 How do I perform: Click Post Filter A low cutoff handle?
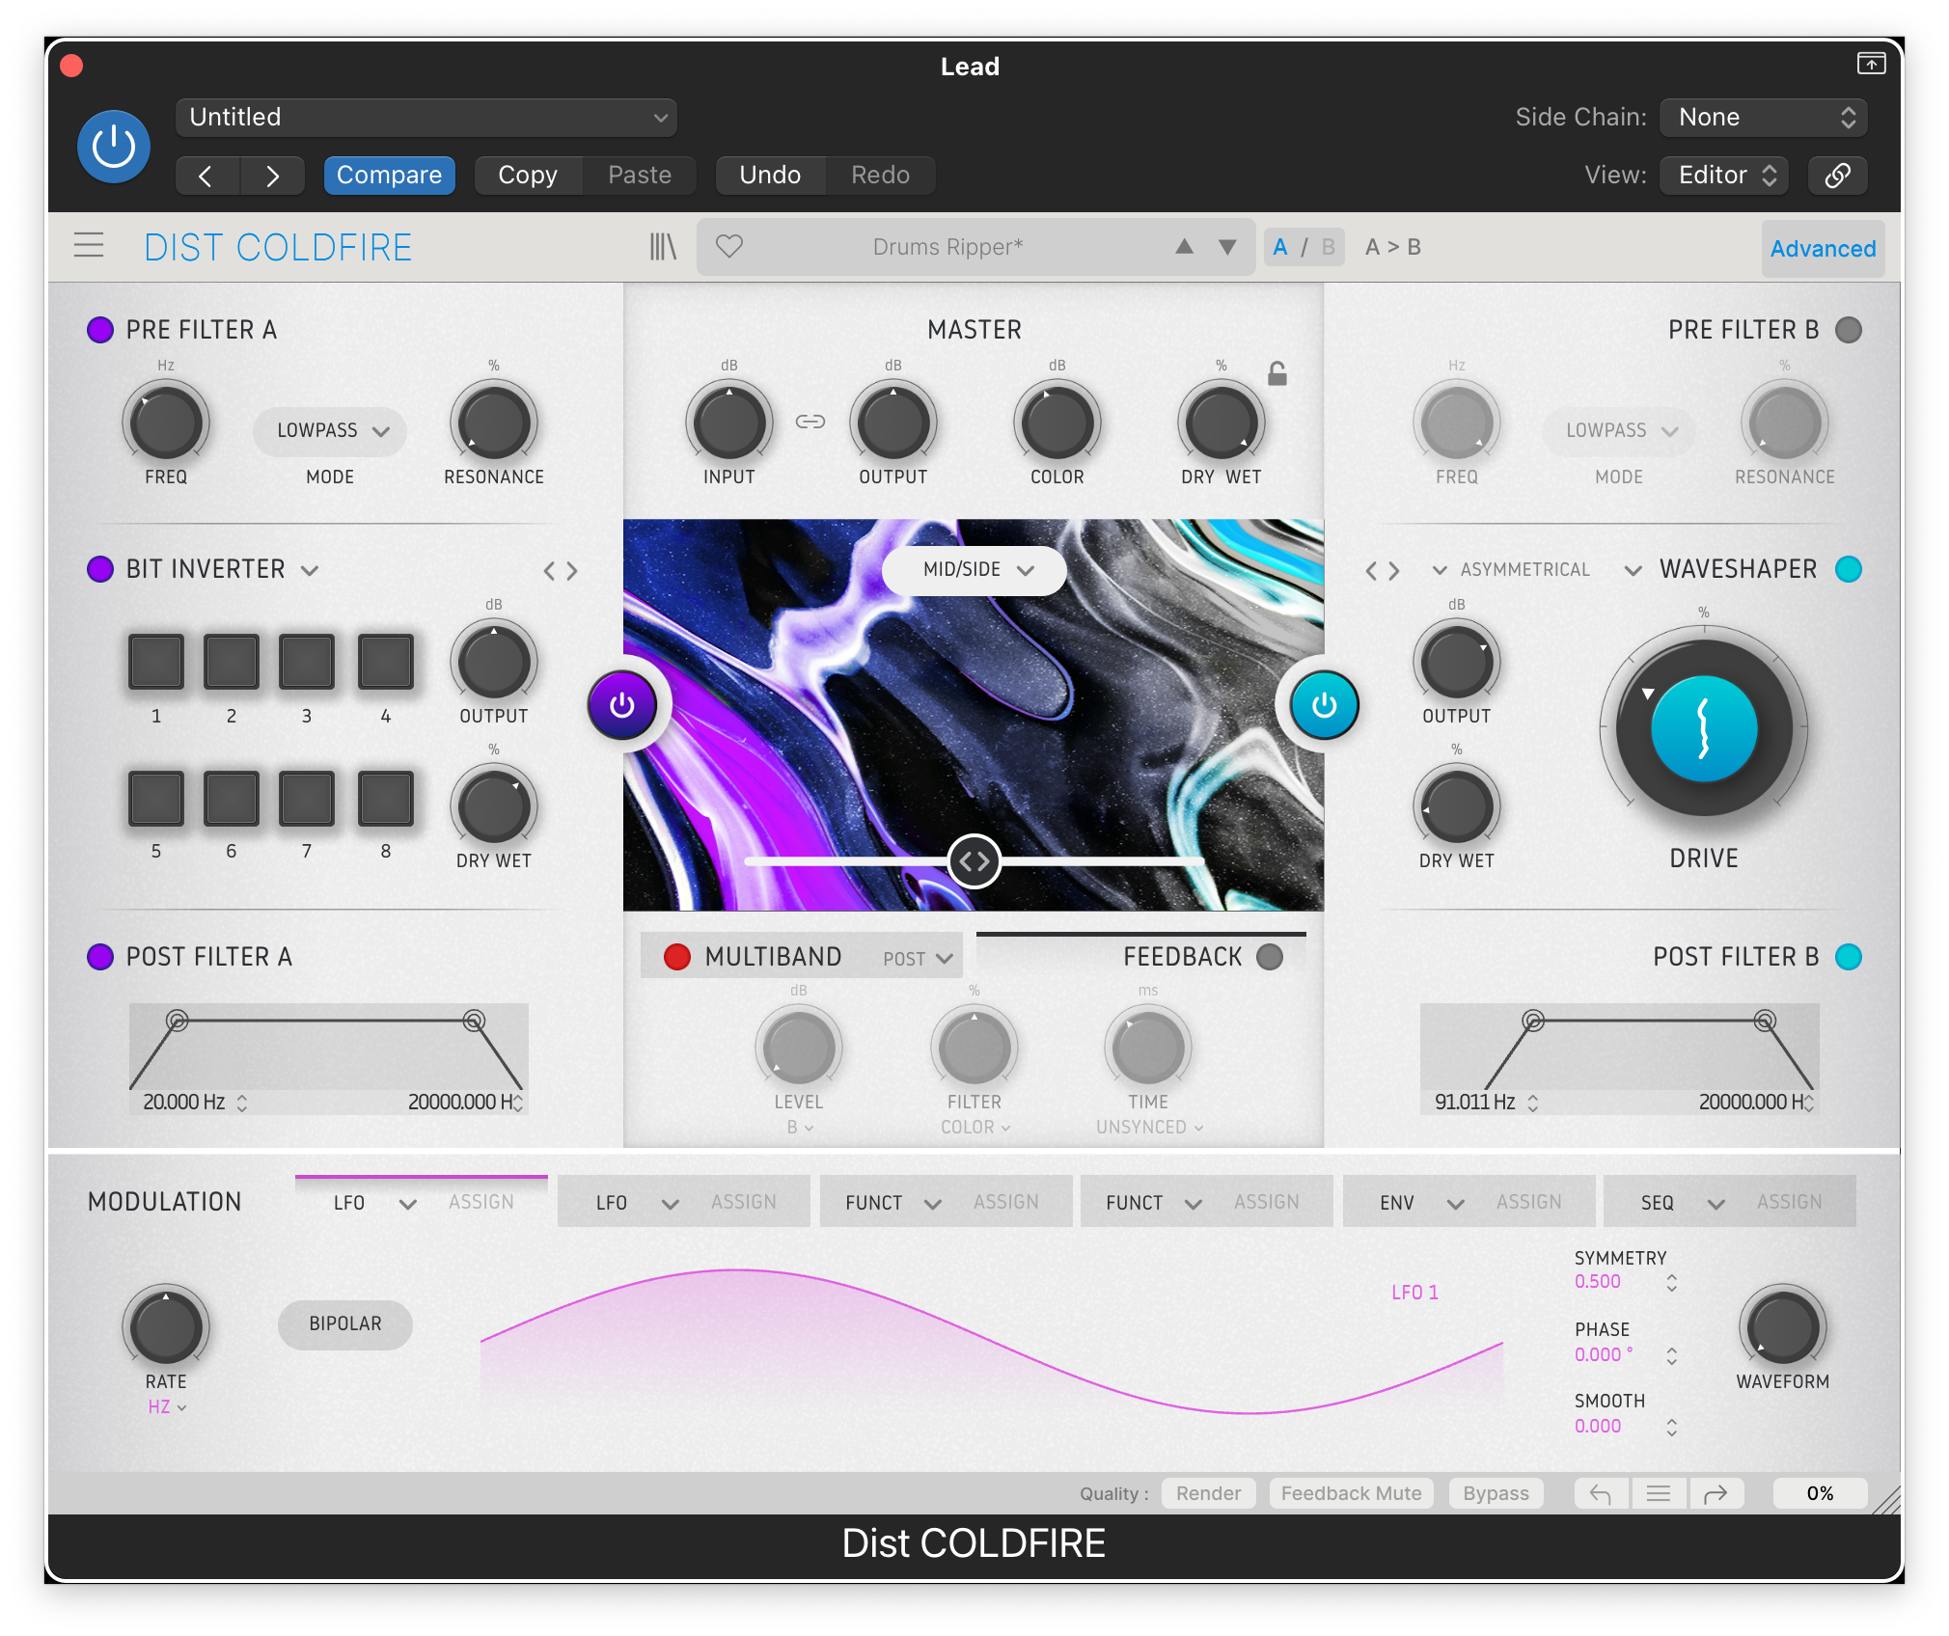pos(177,1020)
